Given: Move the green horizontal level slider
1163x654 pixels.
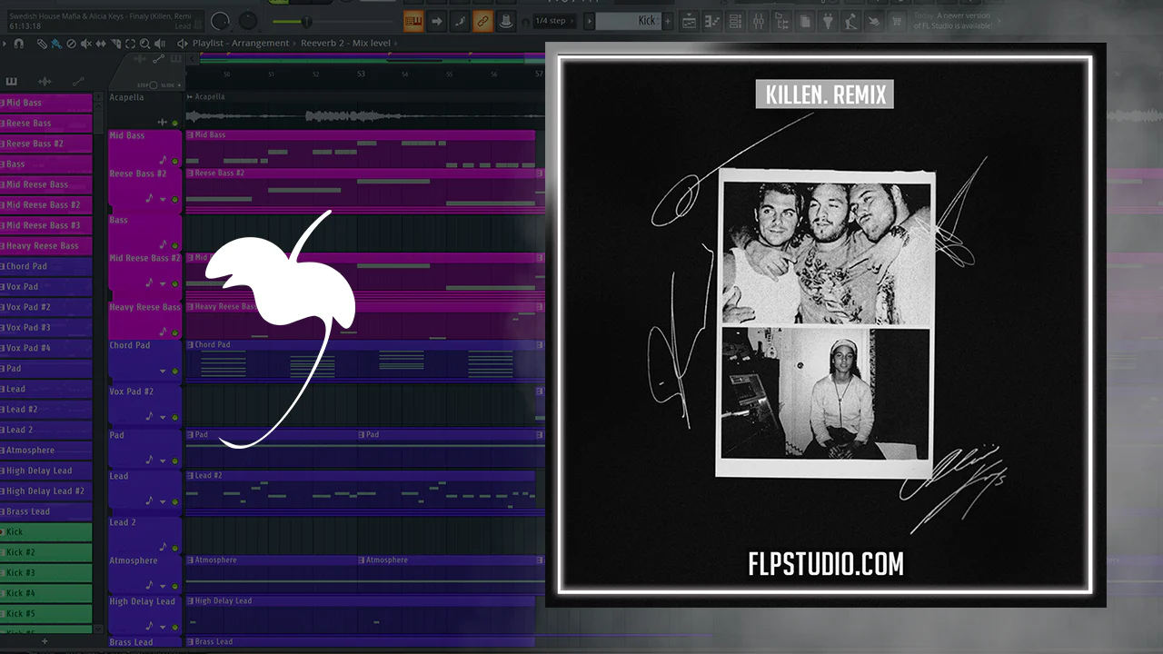Looking at the screenshot, I should tap(305, 21).
